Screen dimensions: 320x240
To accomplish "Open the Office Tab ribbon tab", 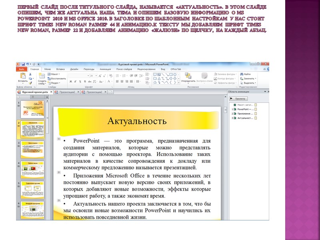I will (176, 69).
